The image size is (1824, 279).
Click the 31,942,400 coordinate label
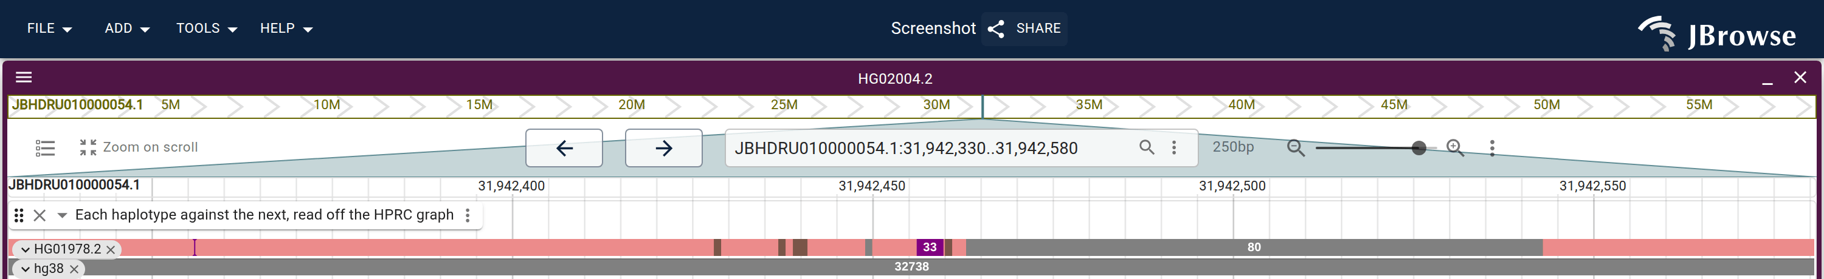[x=511, y=186]
